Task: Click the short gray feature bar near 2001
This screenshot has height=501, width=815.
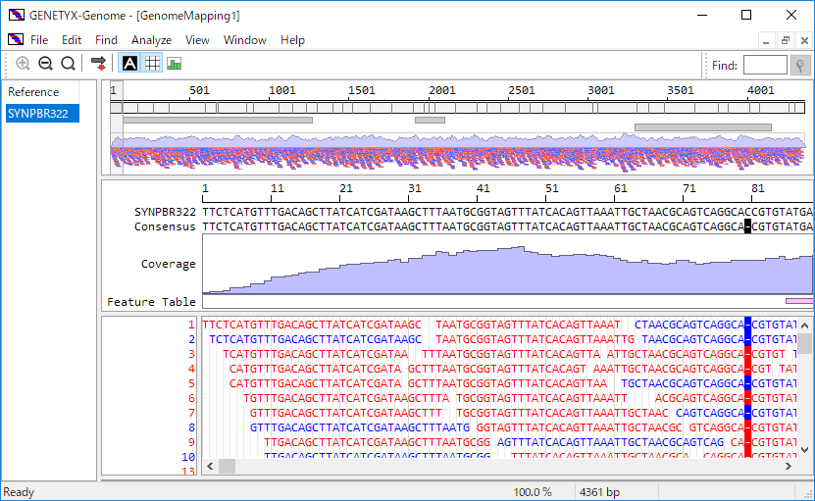Action: click(x=430, y=120)
